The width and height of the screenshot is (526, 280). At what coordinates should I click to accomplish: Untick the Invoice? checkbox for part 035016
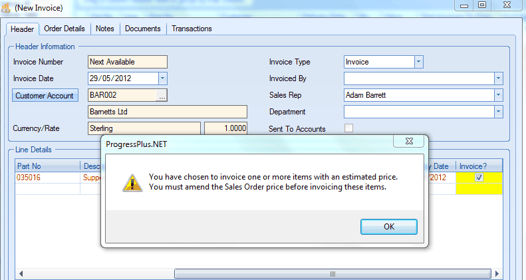479,178
